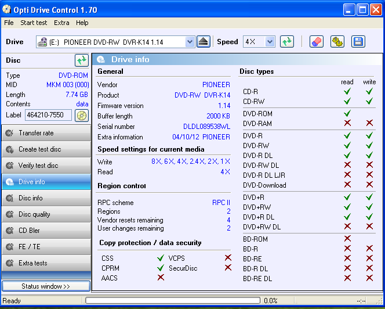This screenshot has width=385, height=309.
Task: Click serial number DLDL089538WL
Action: tap(207, 127)
